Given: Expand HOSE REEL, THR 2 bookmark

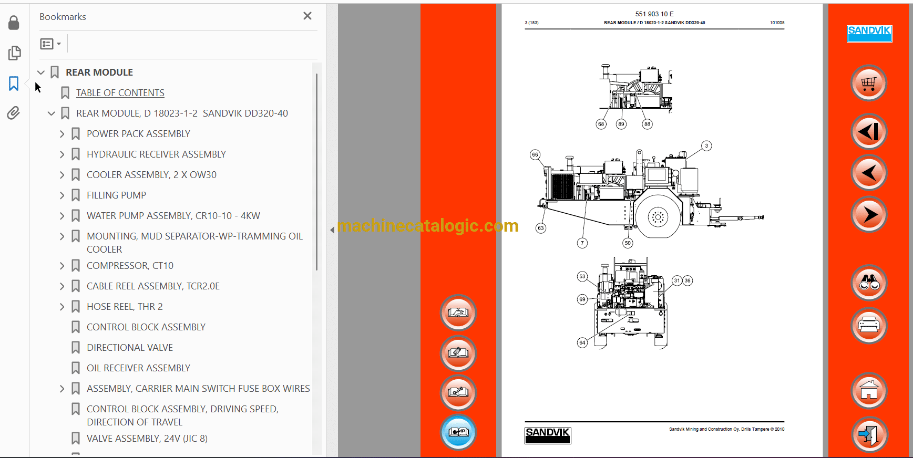Looking at the screenshot, I should [x=62, y=307].
